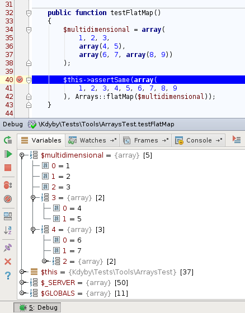Select variable row 1 = 7
245x313 pixels.
click(x=67, y=251)
